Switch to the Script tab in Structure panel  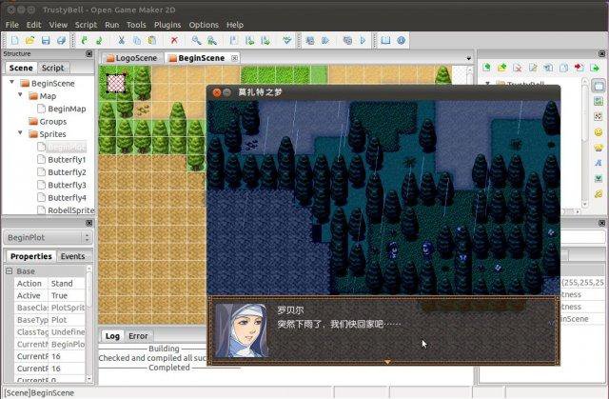pyautogui.click(x=53, y=68)
